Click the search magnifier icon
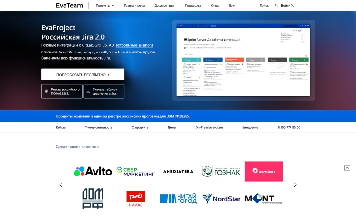The image size is (356, 219). click(276, 5)
